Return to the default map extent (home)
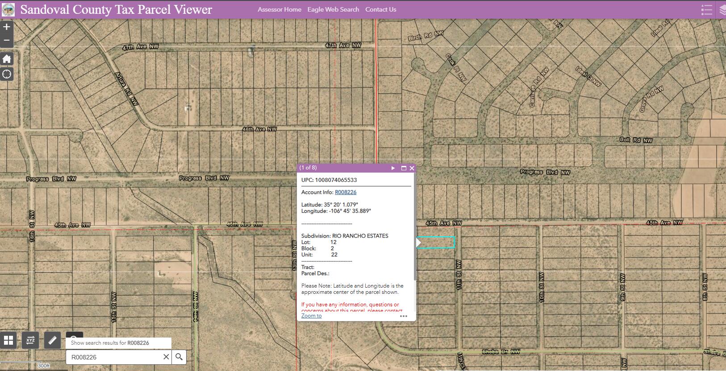This screenshot has height=371, width=726. tap(7, 59)
